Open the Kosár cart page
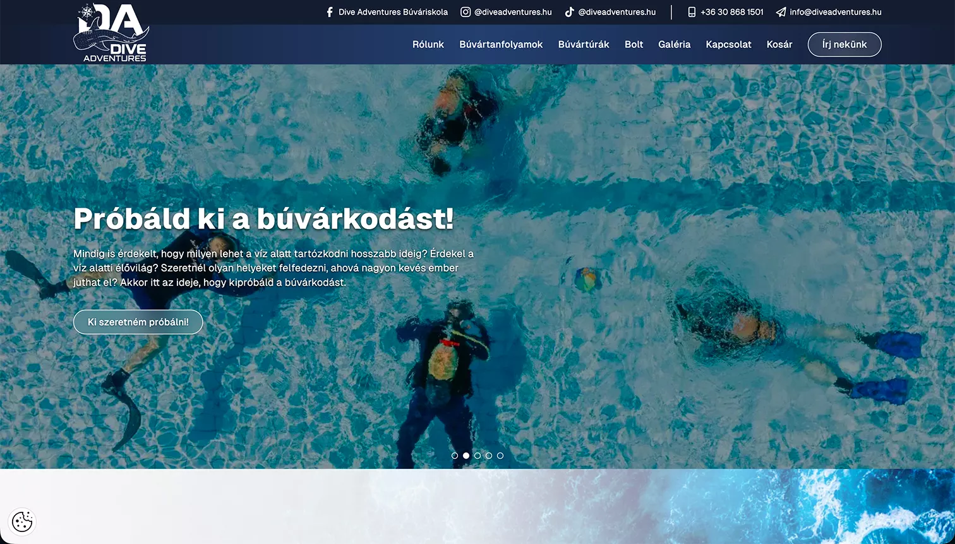955x544 pixels. (779, 44)
